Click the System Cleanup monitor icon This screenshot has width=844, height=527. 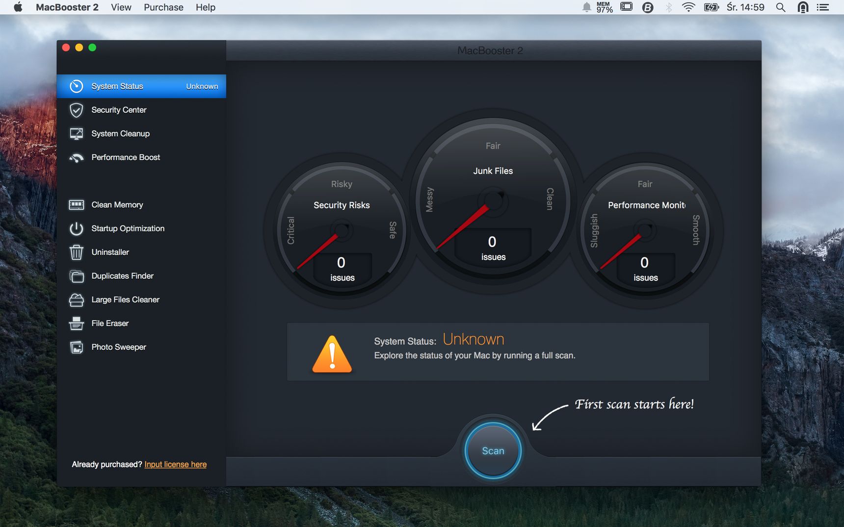[76, 134]
